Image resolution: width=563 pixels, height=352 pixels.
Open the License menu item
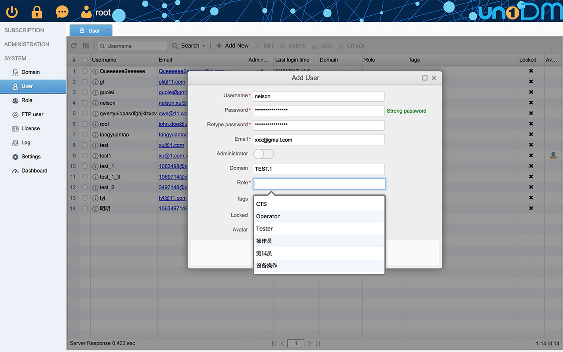tap(30, 128)
